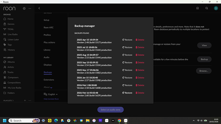Select the Roon ARC settings tab

[x=48, y=27]
